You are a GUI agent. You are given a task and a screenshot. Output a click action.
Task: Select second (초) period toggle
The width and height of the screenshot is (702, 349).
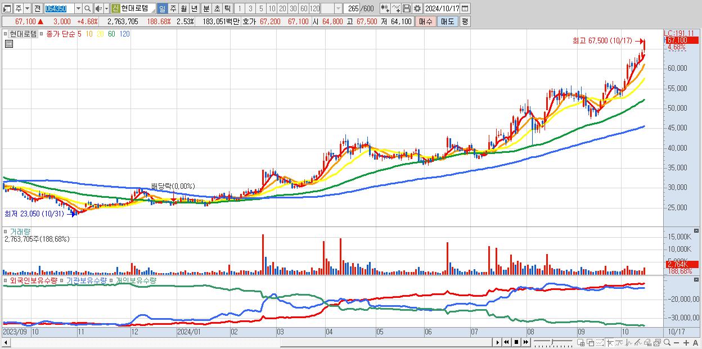click(217, 8)
